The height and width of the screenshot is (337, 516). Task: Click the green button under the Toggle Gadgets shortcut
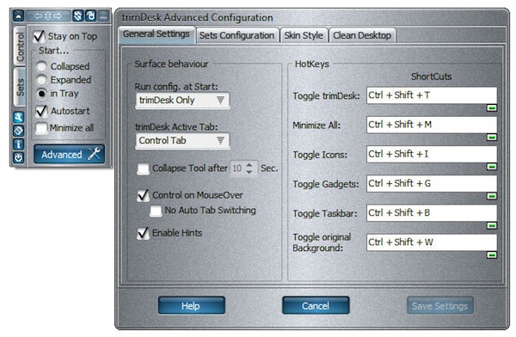click(492, 196)
